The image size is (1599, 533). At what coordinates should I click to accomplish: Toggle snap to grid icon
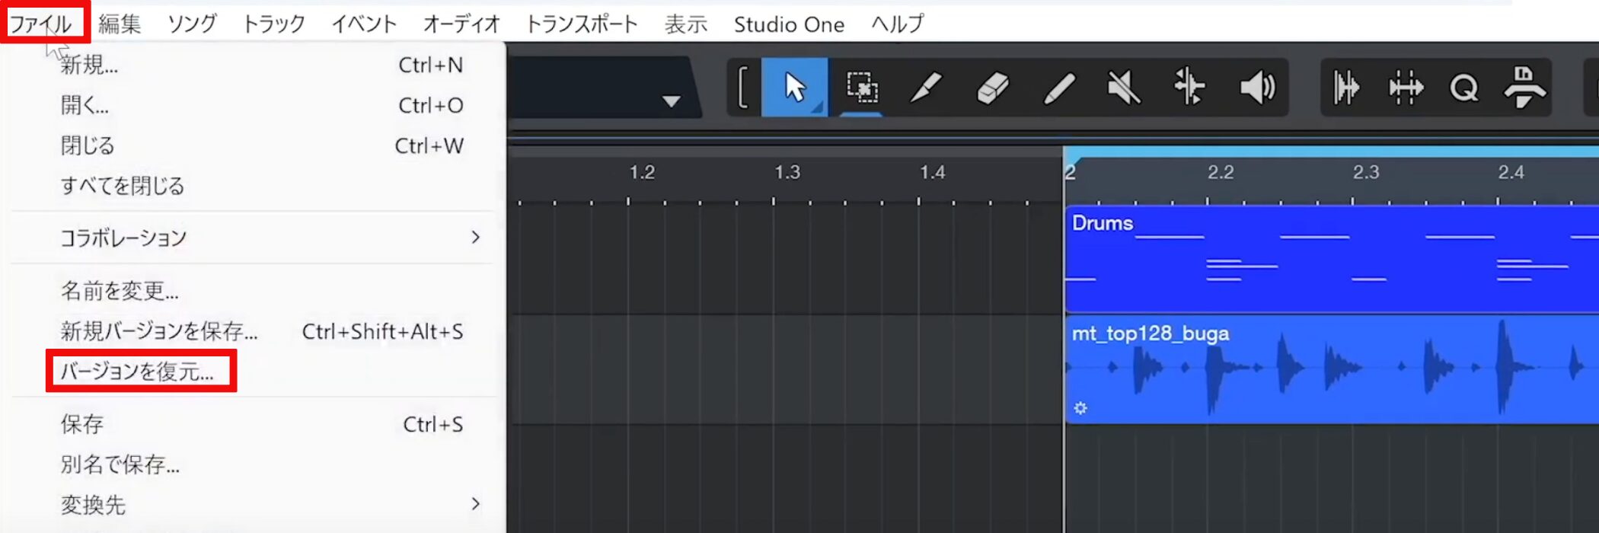pos(1346,88)
